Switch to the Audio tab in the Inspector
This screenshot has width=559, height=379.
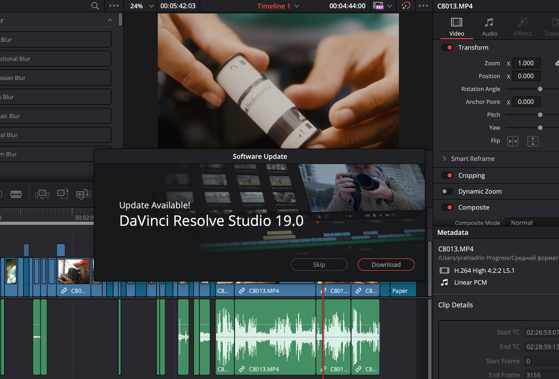[x=489, y=27]
